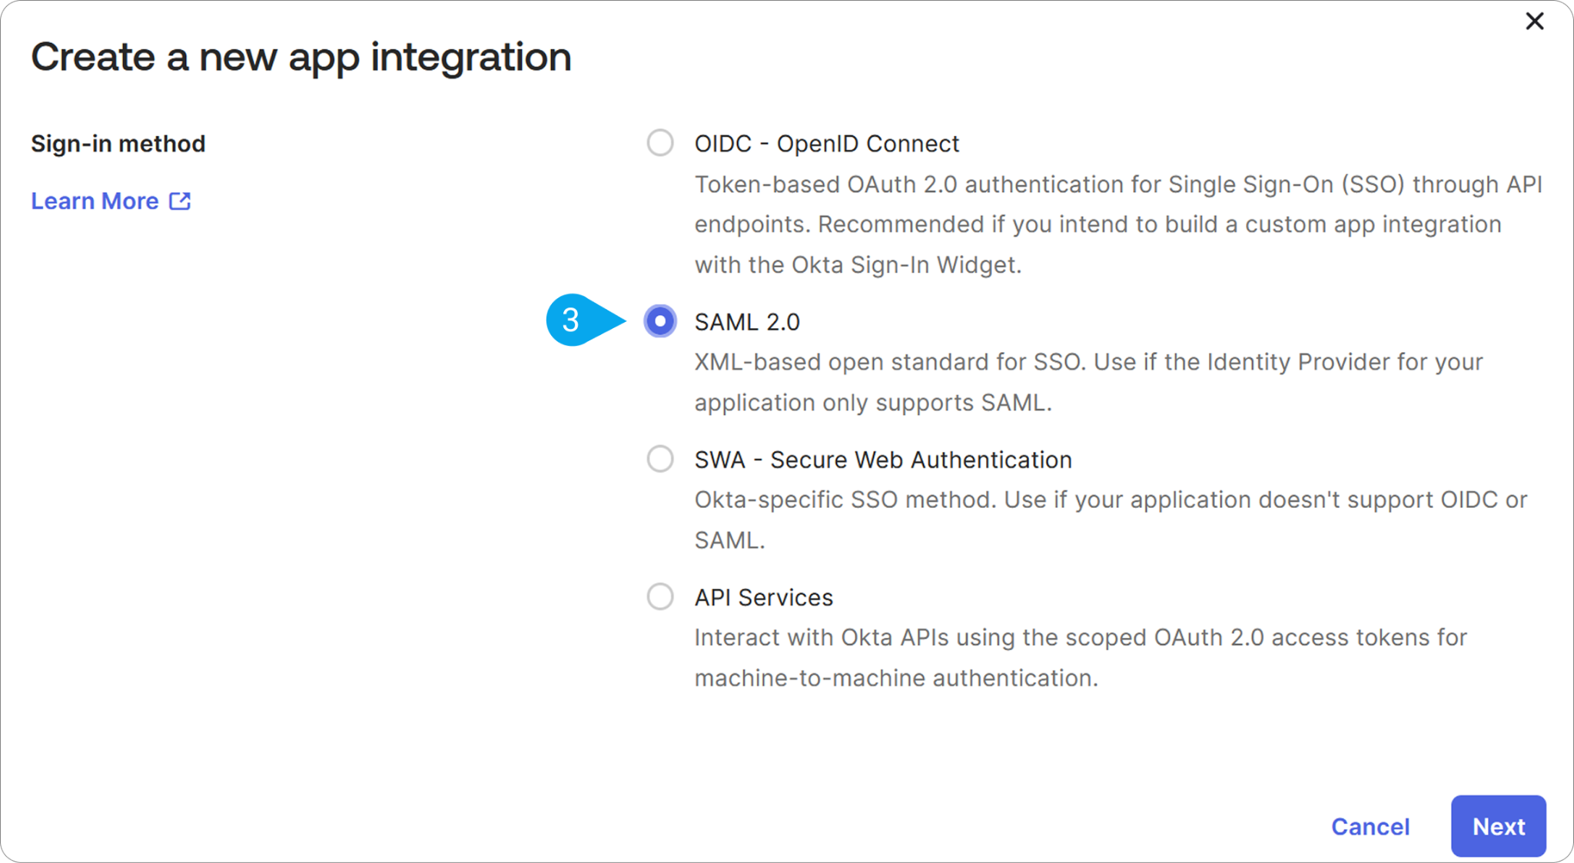Click the XML-based open standard description
The height and width of the screenshot is (863, 1574).
(1088, 382)
